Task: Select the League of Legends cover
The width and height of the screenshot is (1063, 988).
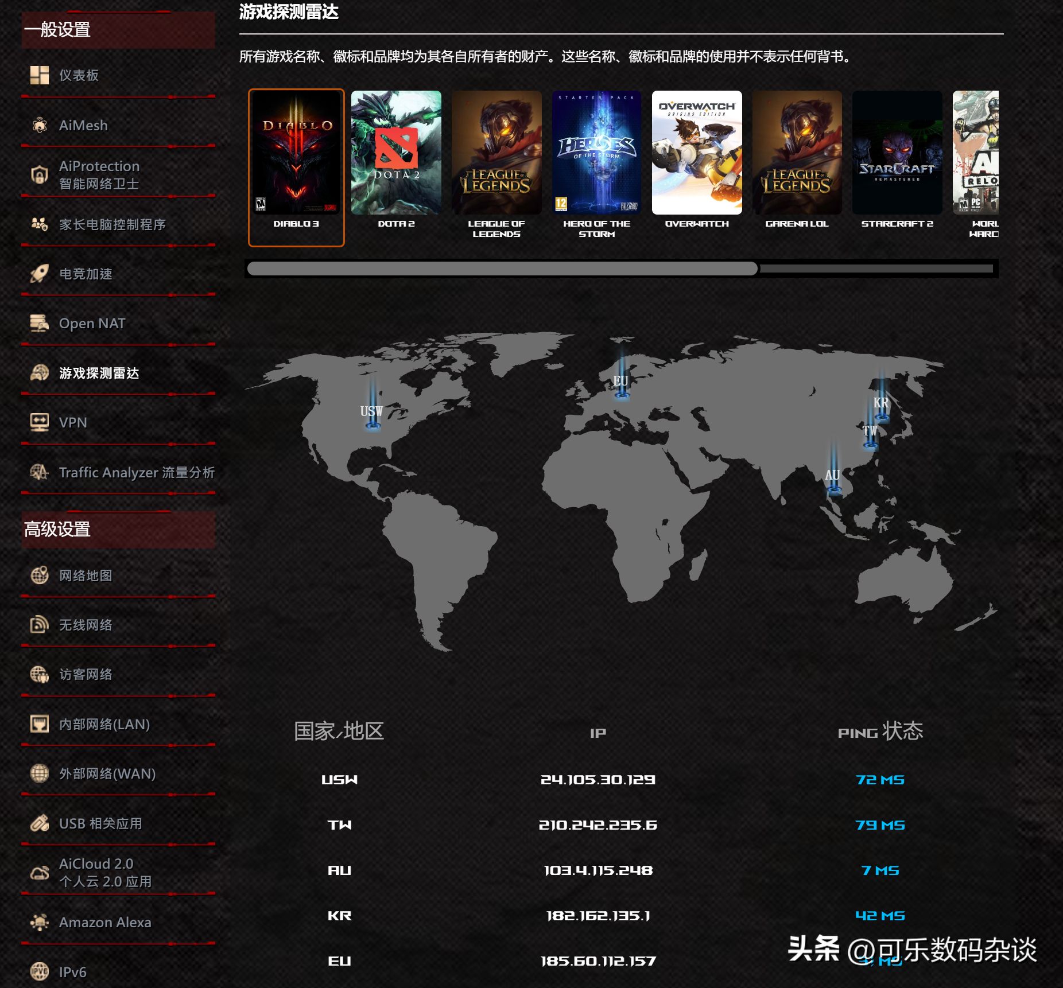Action: (496, 153)
